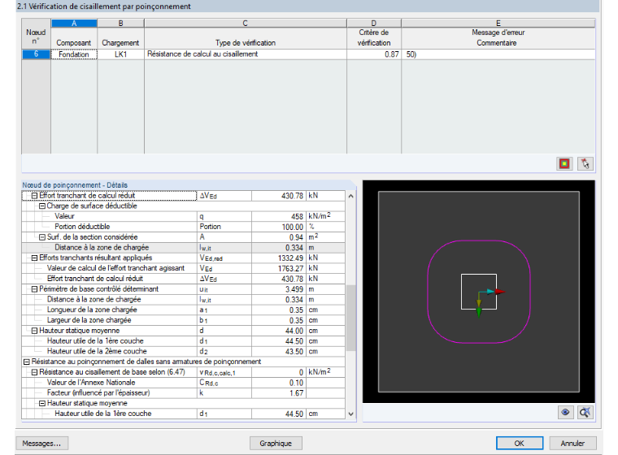
Task: Collapse Résistance au cisaillement de base (6.47) node
Action: [34, 372]
